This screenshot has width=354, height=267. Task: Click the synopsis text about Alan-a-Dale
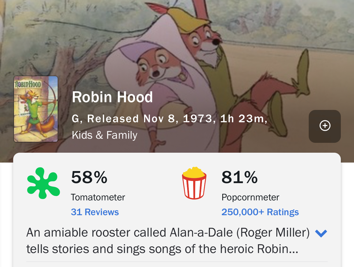tap(168, 233)
